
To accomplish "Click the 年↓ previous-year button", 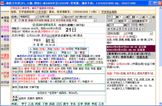I will coord(115,29).
